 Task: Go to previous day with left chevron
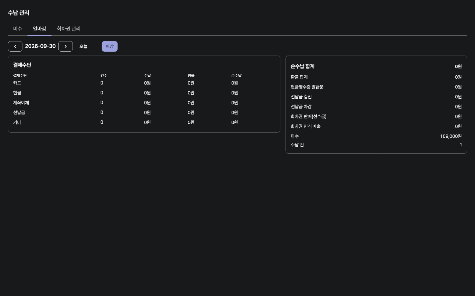pos(15,46)
